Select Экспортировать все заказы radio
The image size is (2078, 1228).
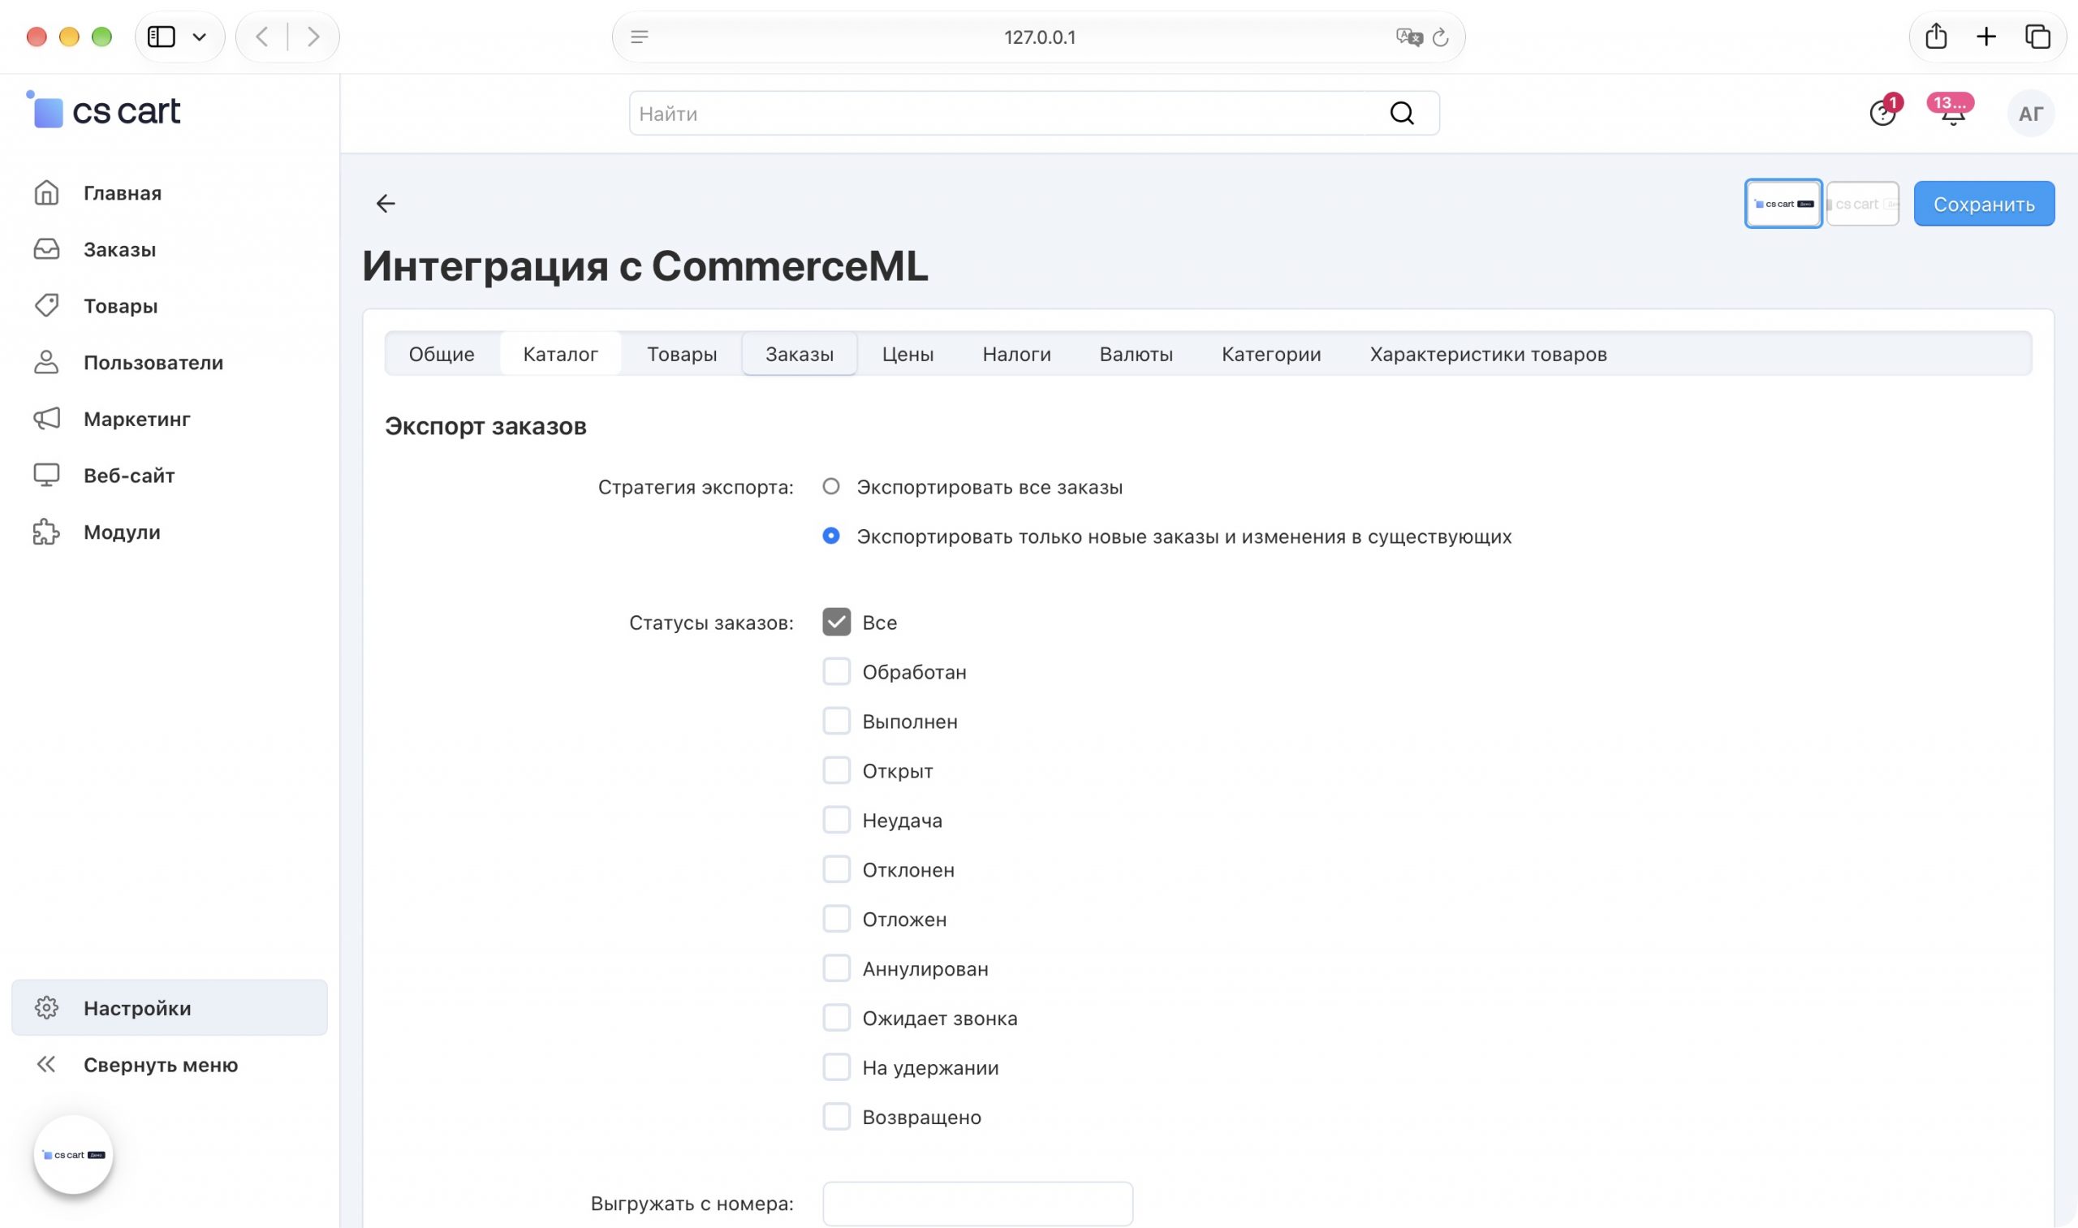831,486
